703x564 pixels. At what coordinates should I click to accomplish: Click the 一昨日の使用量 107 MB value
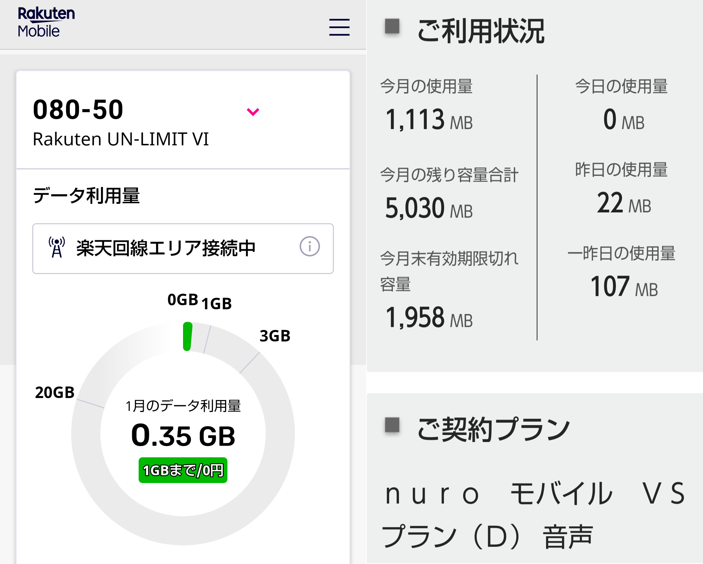(x=623, y=287)
